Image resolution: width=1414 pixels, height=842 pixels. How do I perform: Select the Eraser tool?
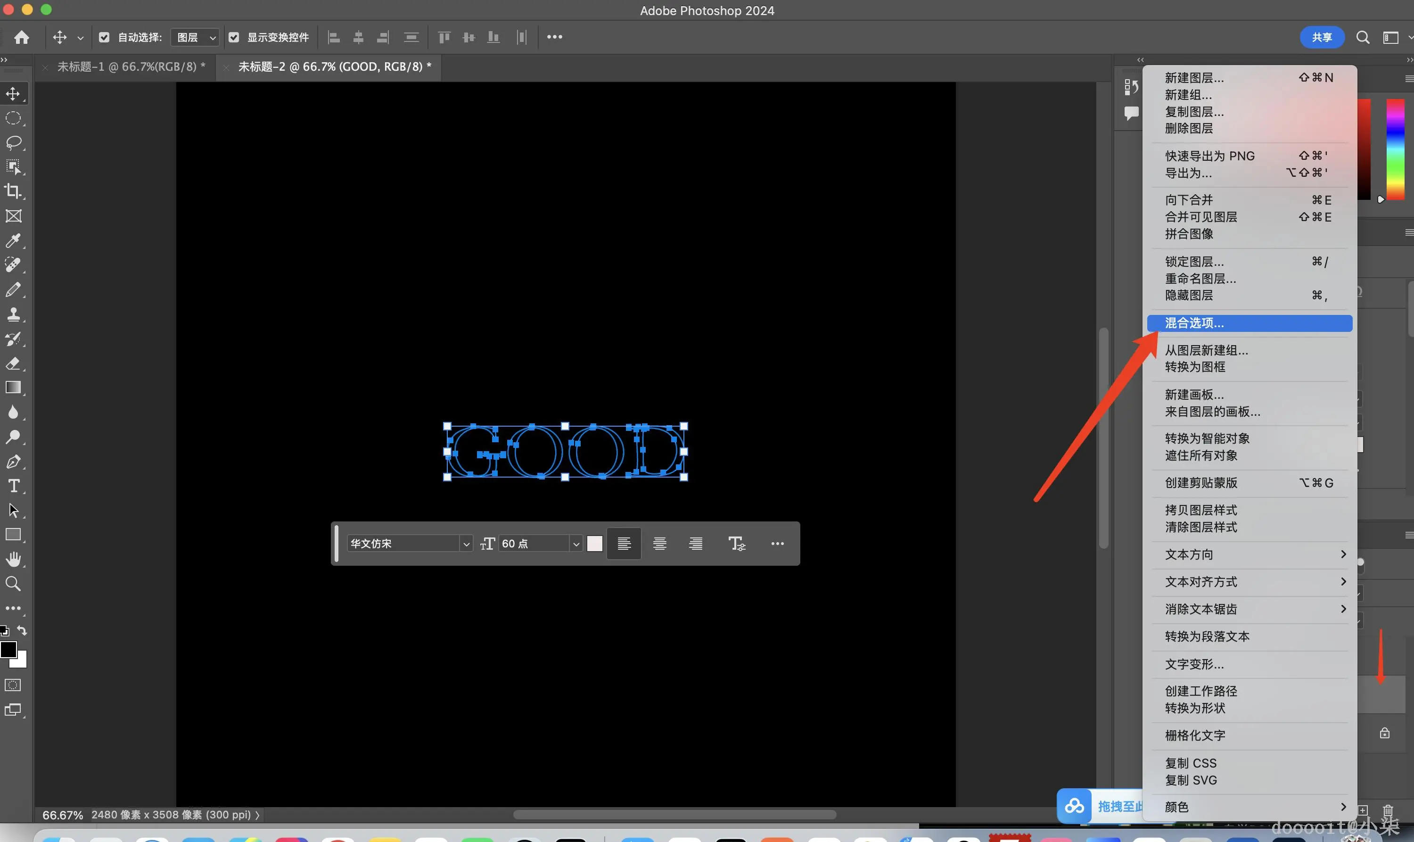[14, 363]
